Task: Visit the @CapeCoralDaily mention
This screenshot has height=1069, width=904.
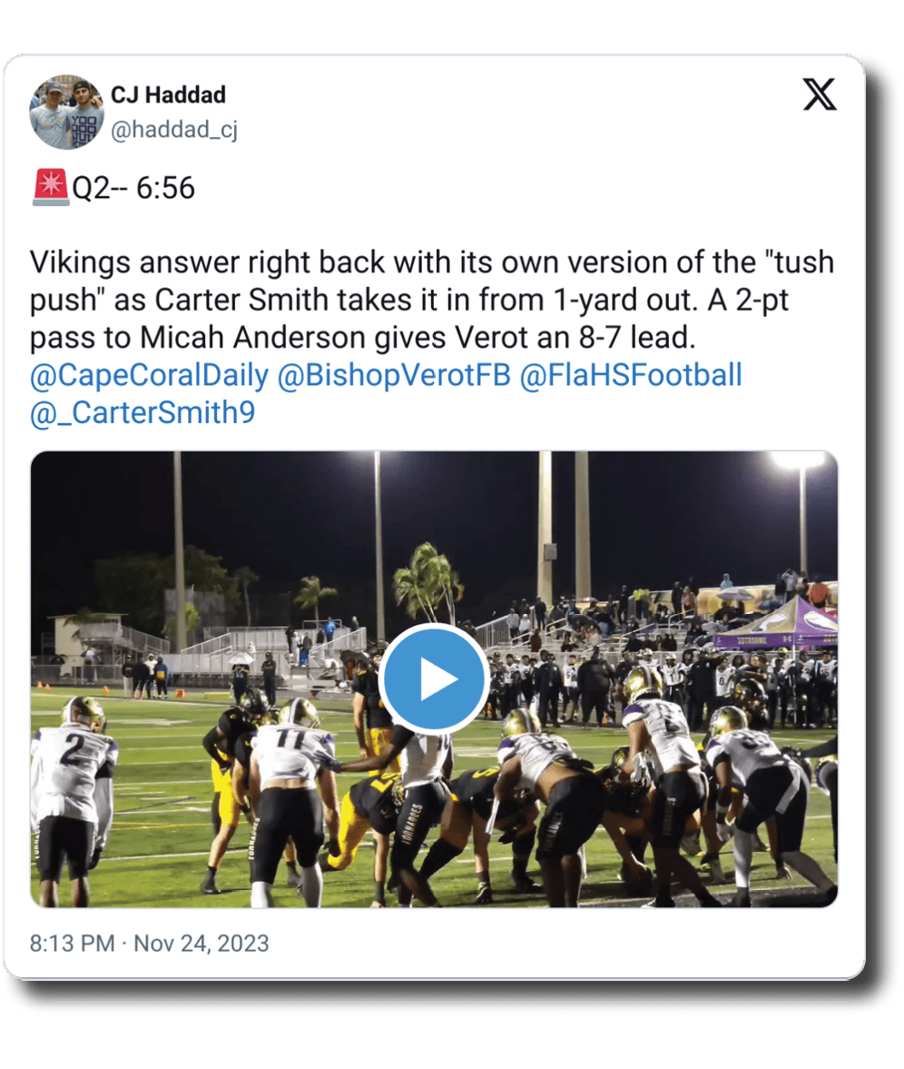Action: point(149,375)
